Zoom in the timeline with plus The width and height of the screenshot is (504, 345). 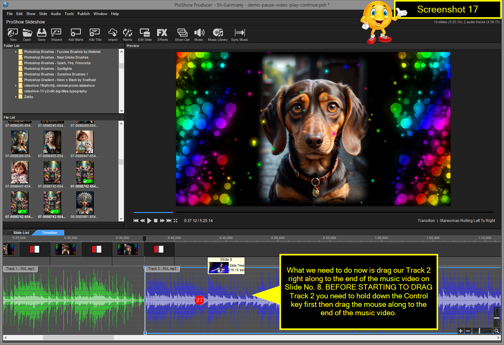tap(461, 331)
